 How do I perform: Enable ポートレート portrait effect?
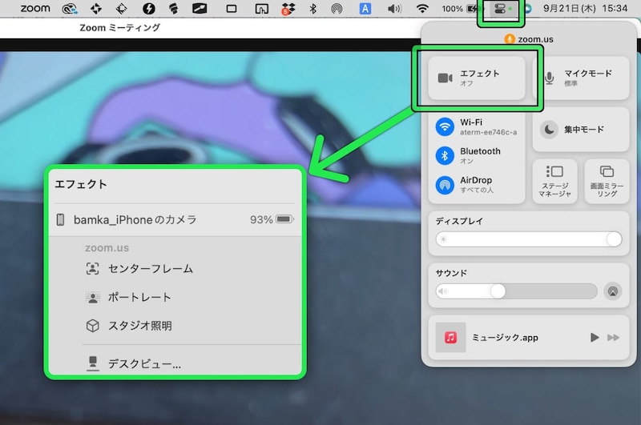point(139,297)
